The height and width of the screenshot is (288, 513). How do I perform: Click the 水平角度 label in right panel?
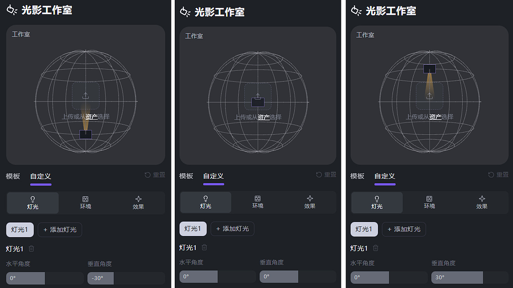tap(362, 263)
